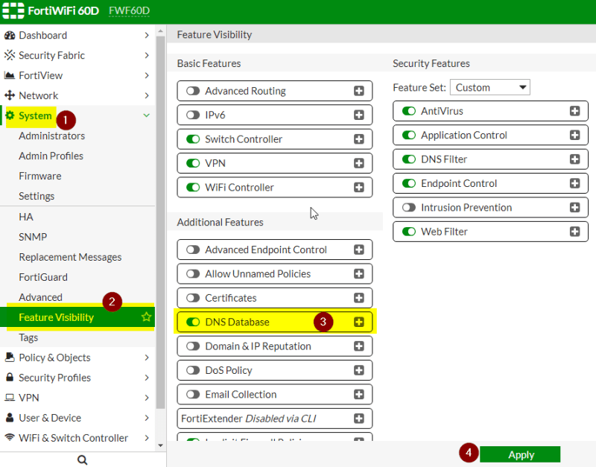This screenshot has height=467, width=596.
Task: Enable the IPv6 toggle
Action: 193,115
